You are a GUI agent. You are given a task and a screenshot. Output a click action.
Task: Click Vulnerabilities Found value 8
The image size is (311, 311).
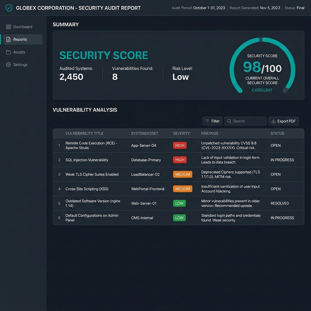pyautogui.click(x=115, y=77)
